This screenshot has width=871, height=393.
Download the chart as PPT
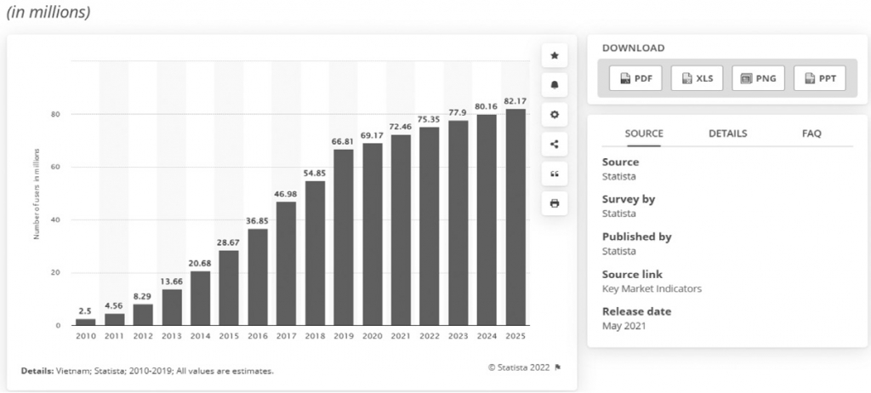tap(819, 79)
